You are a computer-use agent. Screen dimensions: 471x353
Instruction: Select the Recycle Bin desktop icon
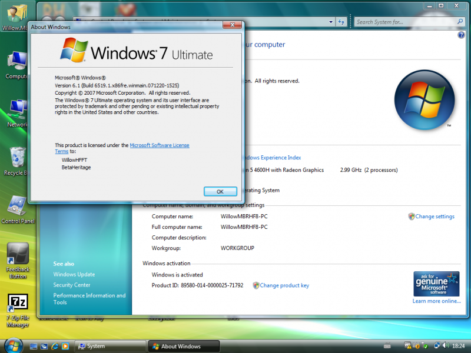(16, 161)
